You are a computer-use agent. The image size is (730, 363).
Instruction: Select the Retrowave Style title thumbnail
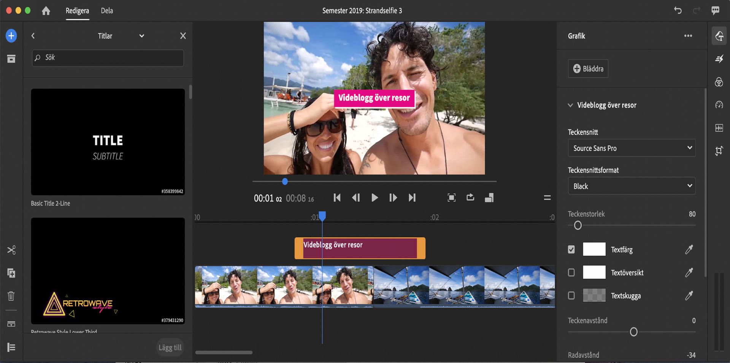108,271
